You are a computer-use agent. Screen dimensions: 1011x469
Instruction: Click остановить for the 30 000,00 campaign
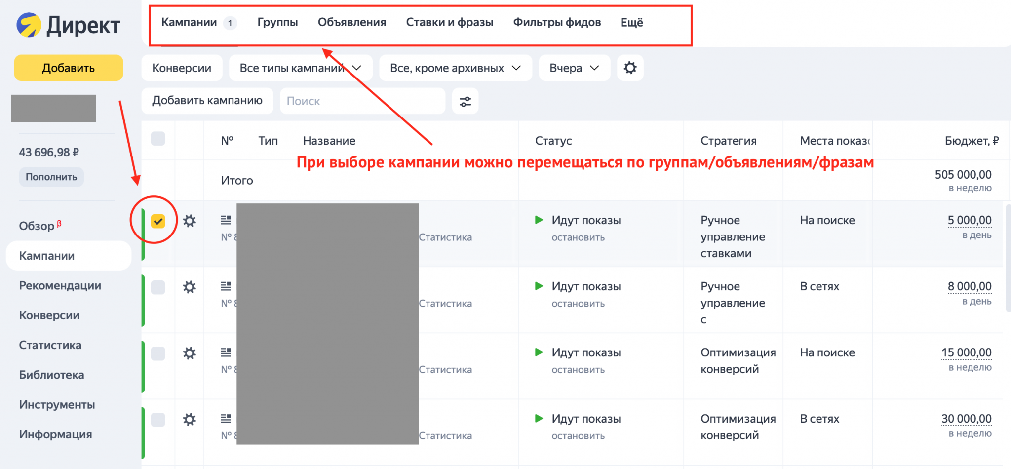click(x=578, y=436)
